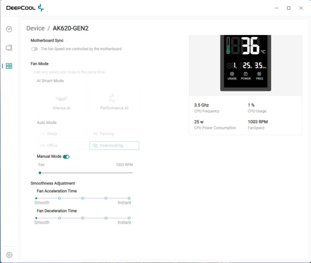Screen dimensions: 311x263
Task: Set Fan Acceleration Time to second point
Action: (x=60, y=198)
